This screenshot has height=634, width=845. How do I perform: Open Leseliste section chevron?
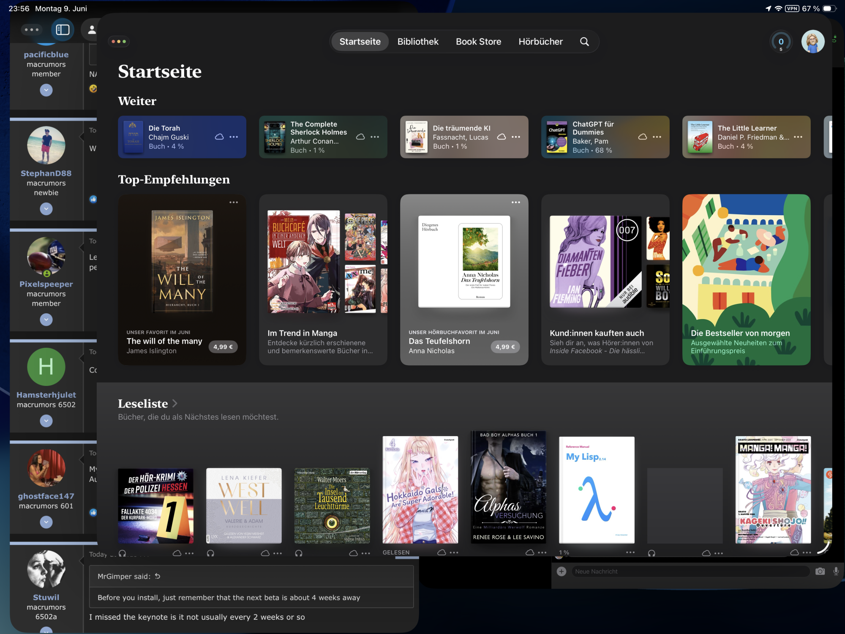[175, 404]
